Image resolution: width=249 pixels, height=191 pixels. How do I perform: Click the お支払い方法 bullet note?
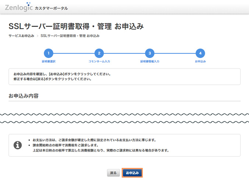(94, 140)
